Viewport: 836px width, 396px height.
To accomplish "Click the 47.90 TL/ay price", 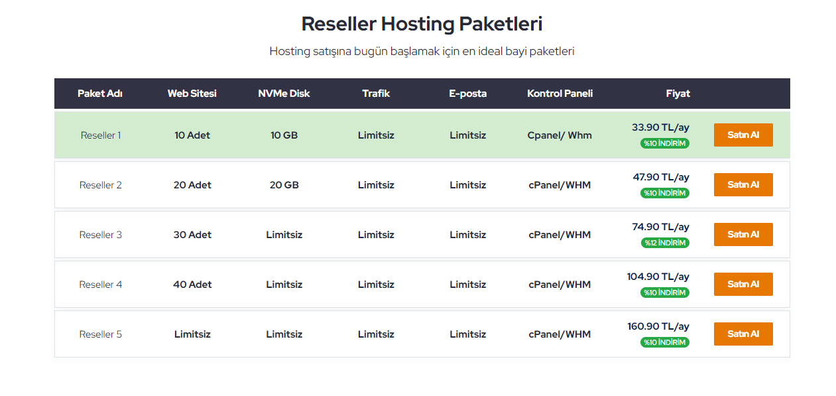I will (661, 177).
